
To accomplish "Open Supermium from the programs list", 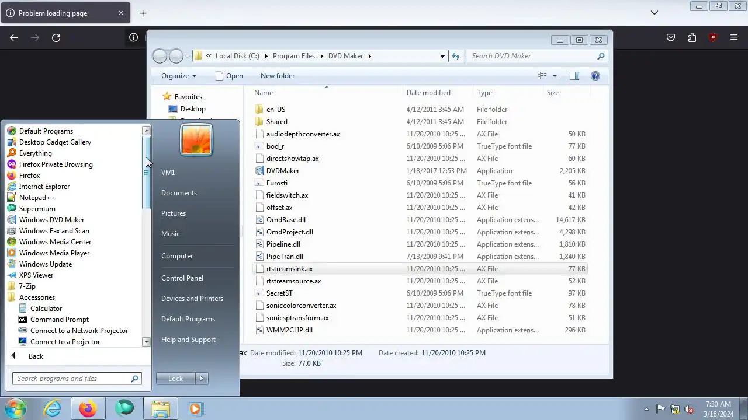I will (x=37, y=209).
